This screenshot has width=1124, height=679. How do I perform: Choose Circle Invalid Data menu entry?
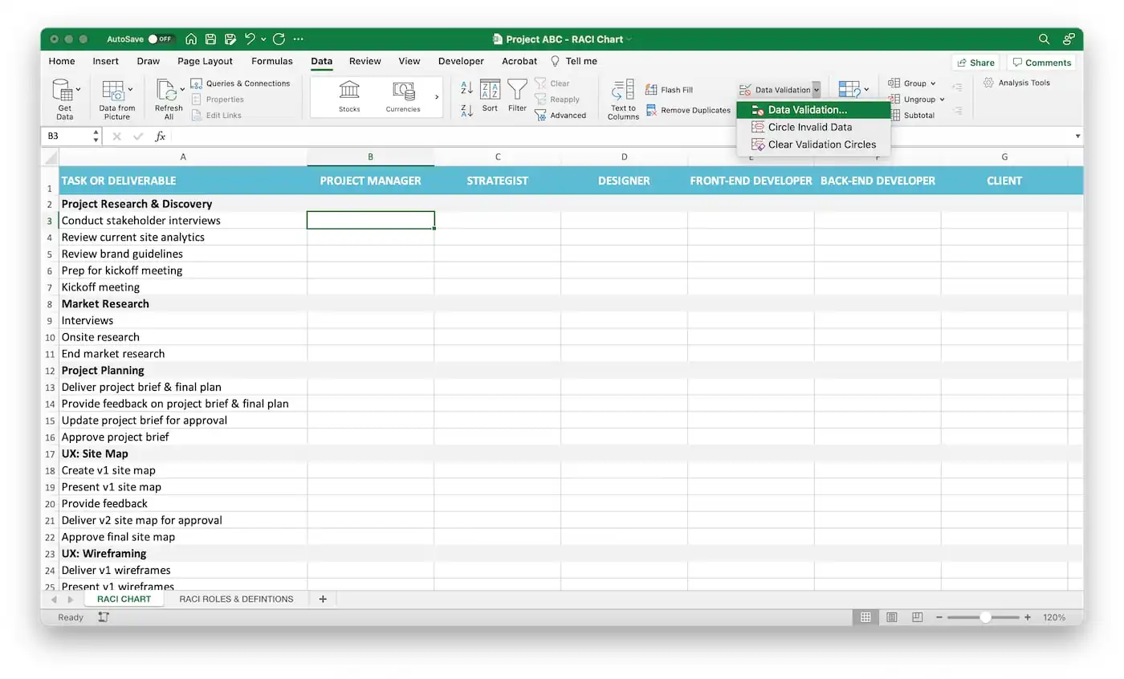pos(813,127)
